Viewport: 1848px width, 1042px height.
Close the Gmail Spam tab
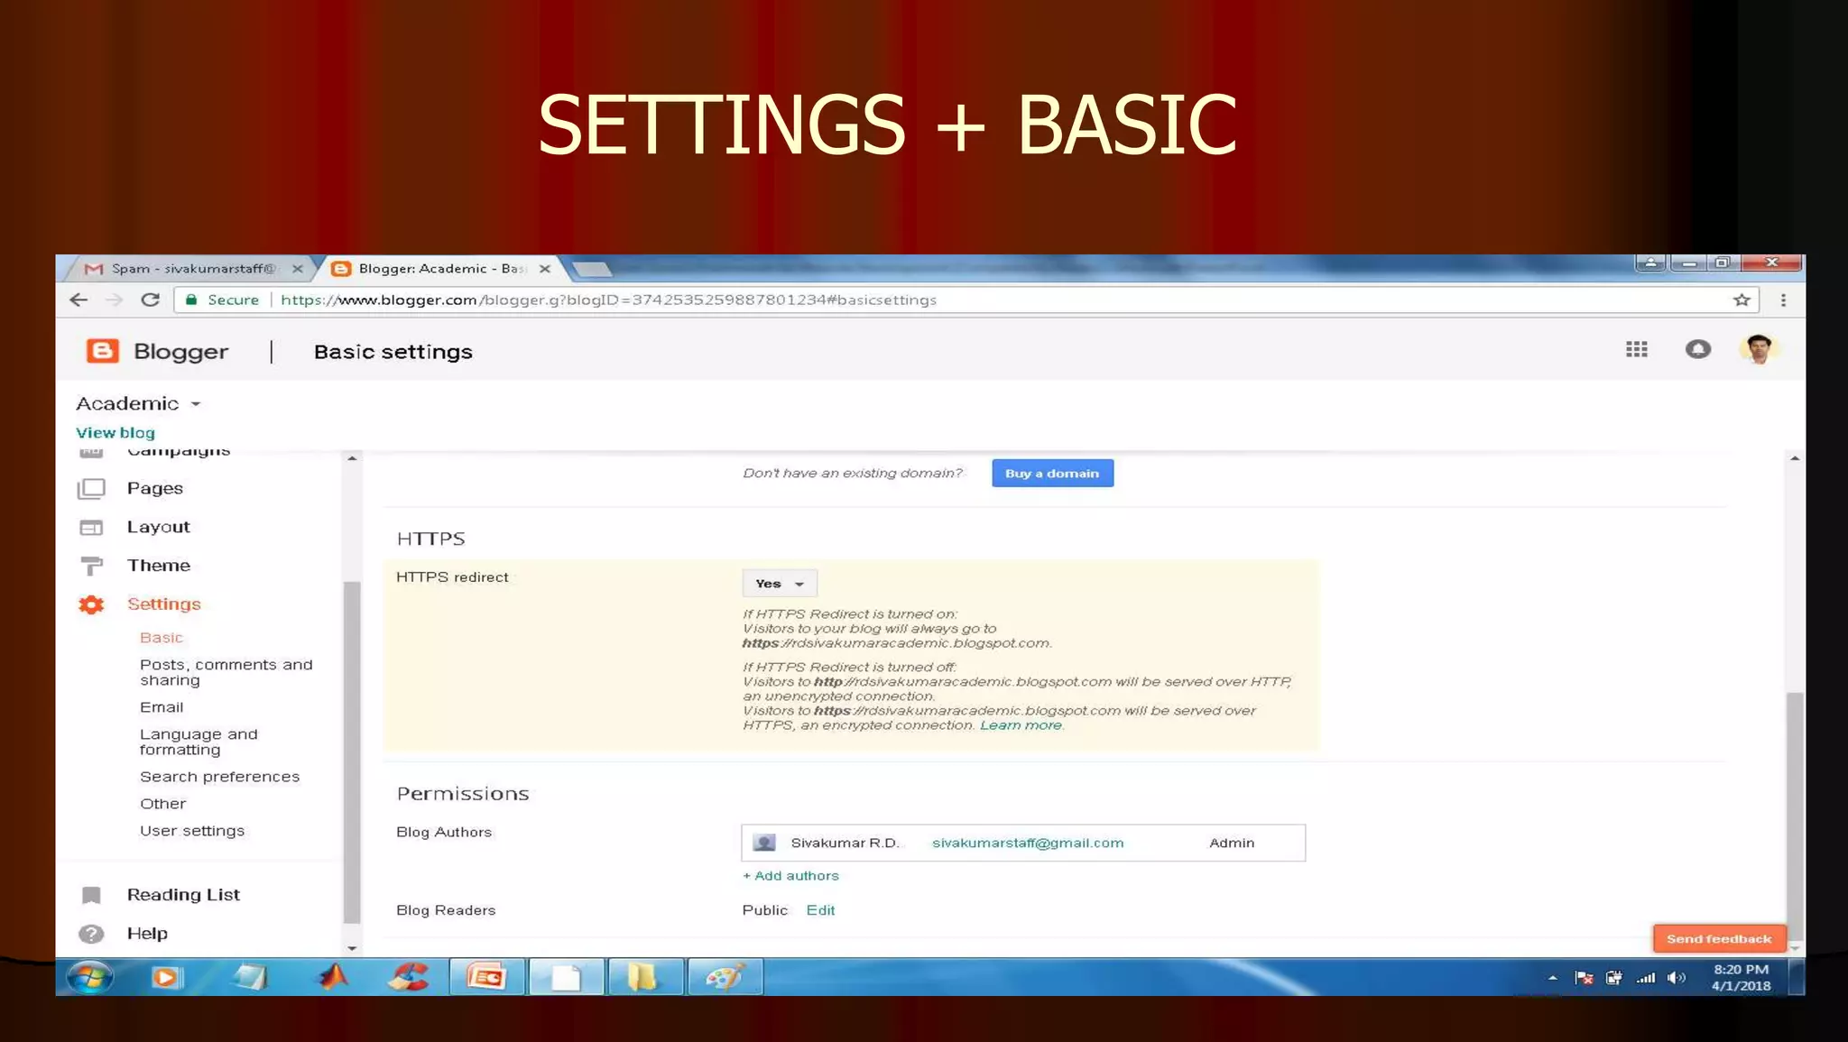pos(298,269)
